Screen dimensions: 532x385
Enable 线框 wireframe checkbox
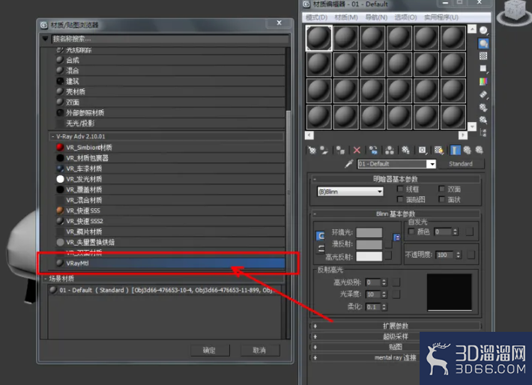click(400, 189)
